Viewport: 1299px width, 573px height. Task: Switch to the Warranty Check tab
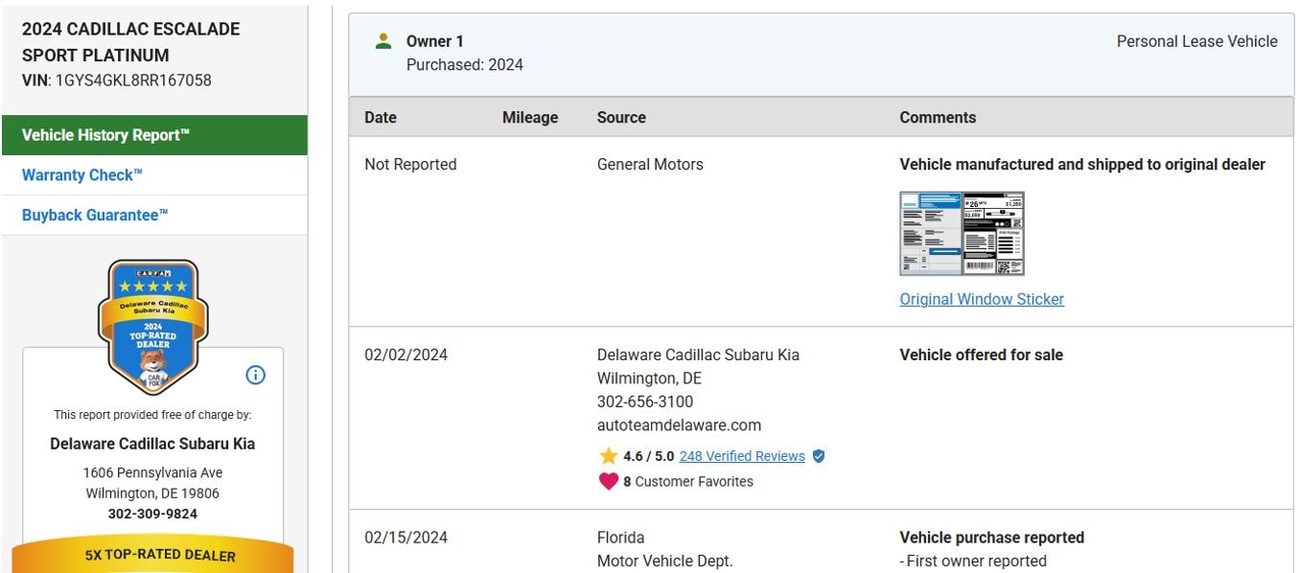point(82,175)
